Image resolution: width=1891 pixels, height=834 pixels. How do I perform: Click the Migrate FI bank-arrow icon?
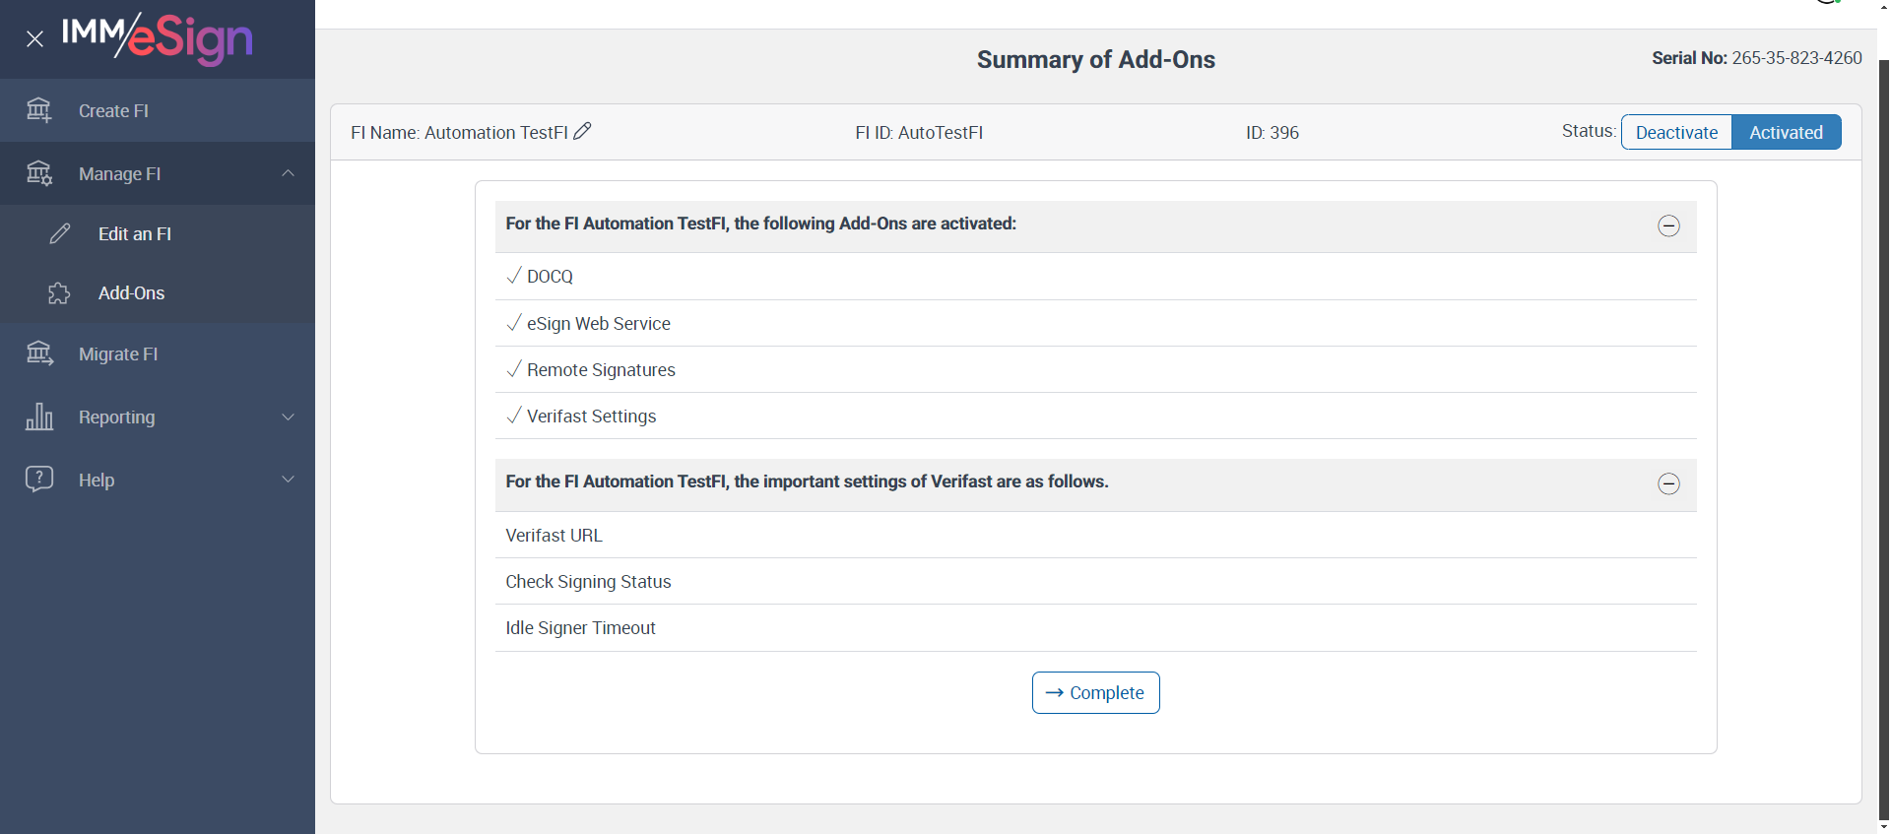pos(39,353)
